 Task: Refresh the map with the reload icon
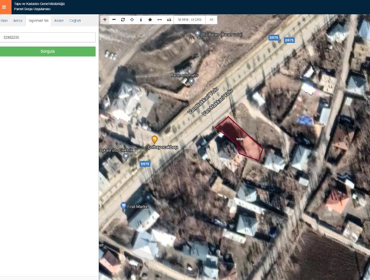point(123,20)
